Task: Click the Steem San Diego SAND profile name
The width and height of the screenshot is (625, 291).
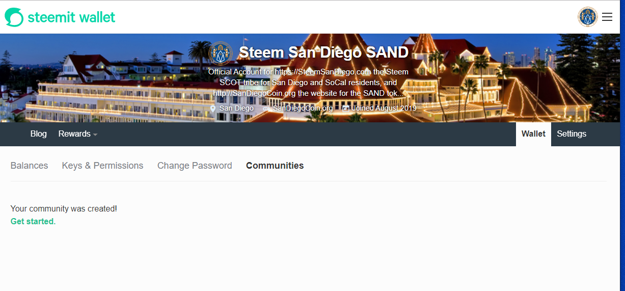Action: pyautogui.click(x=323, y=52)
